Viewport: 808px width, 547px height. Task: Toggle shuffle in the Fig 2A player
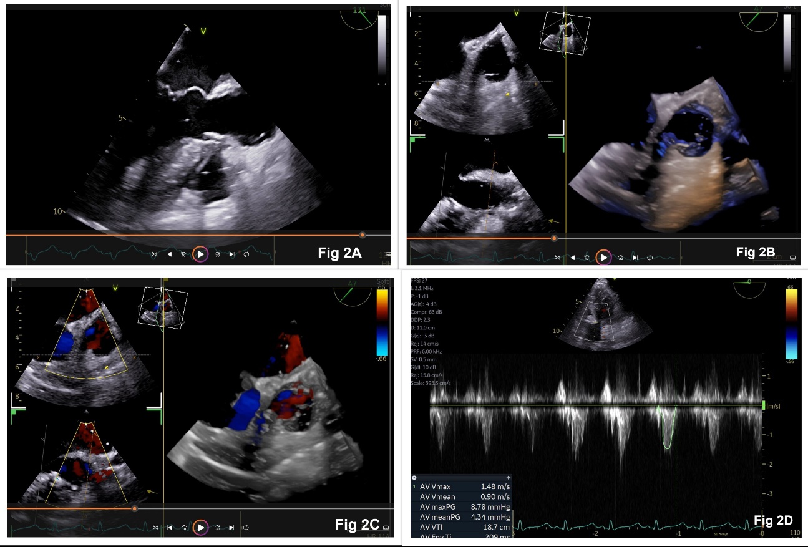pos(155,254)
